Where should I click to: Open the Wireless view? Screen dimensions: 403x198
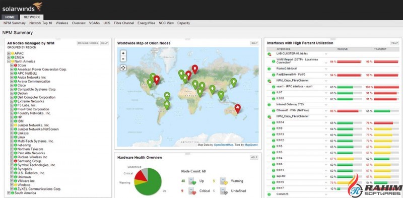pyautogui.click(x=62, y=23)
